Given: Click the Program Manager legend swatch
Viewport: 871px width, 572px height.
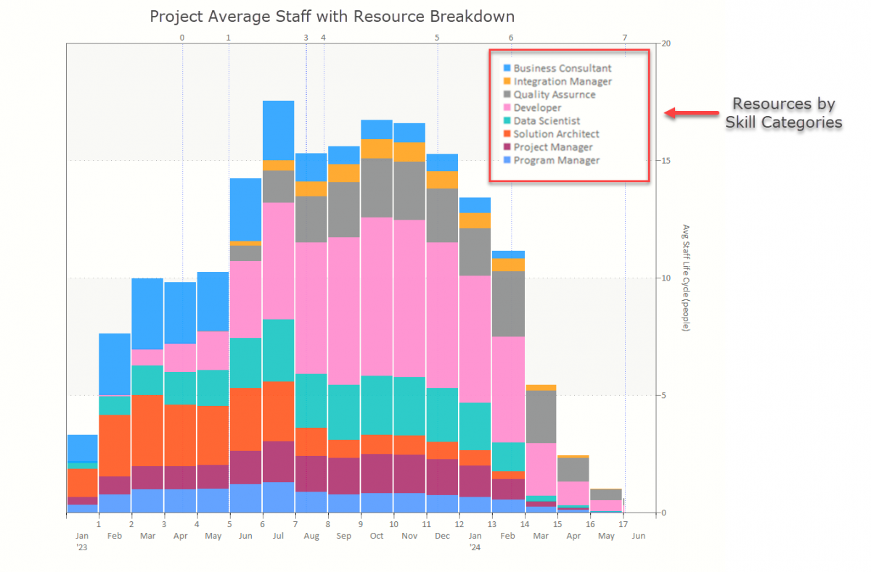Looking at the screenshot, I should (x=507, y=160).
